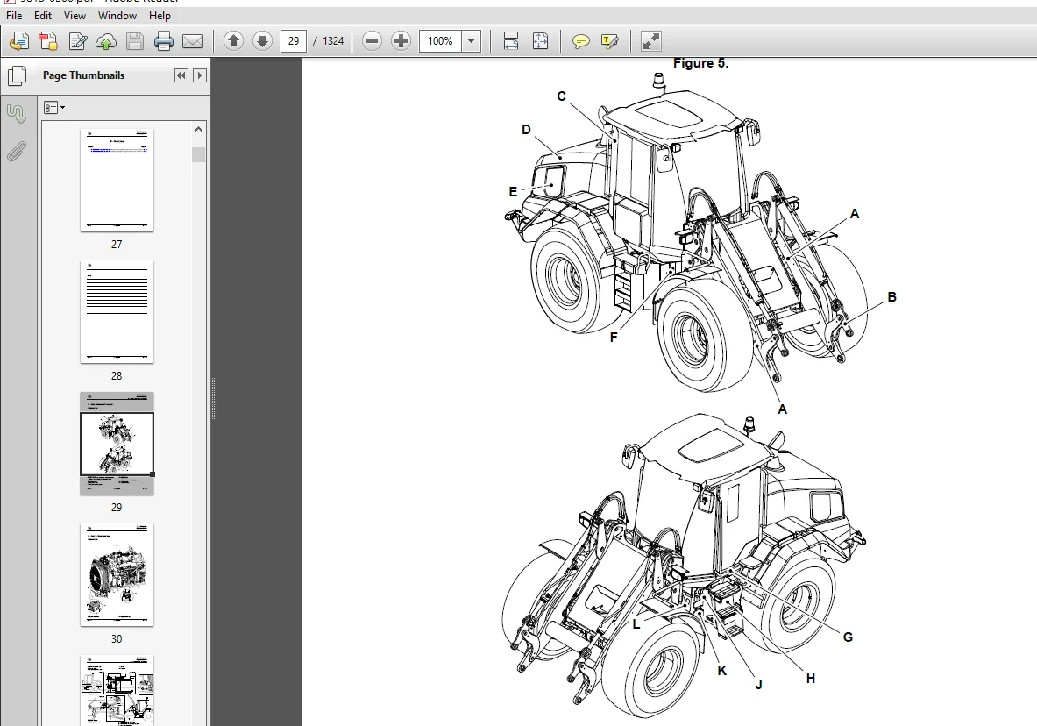Open the Attachments paperclip panel icon
The width and height of the screenshot is (1037, 726).
17,152
